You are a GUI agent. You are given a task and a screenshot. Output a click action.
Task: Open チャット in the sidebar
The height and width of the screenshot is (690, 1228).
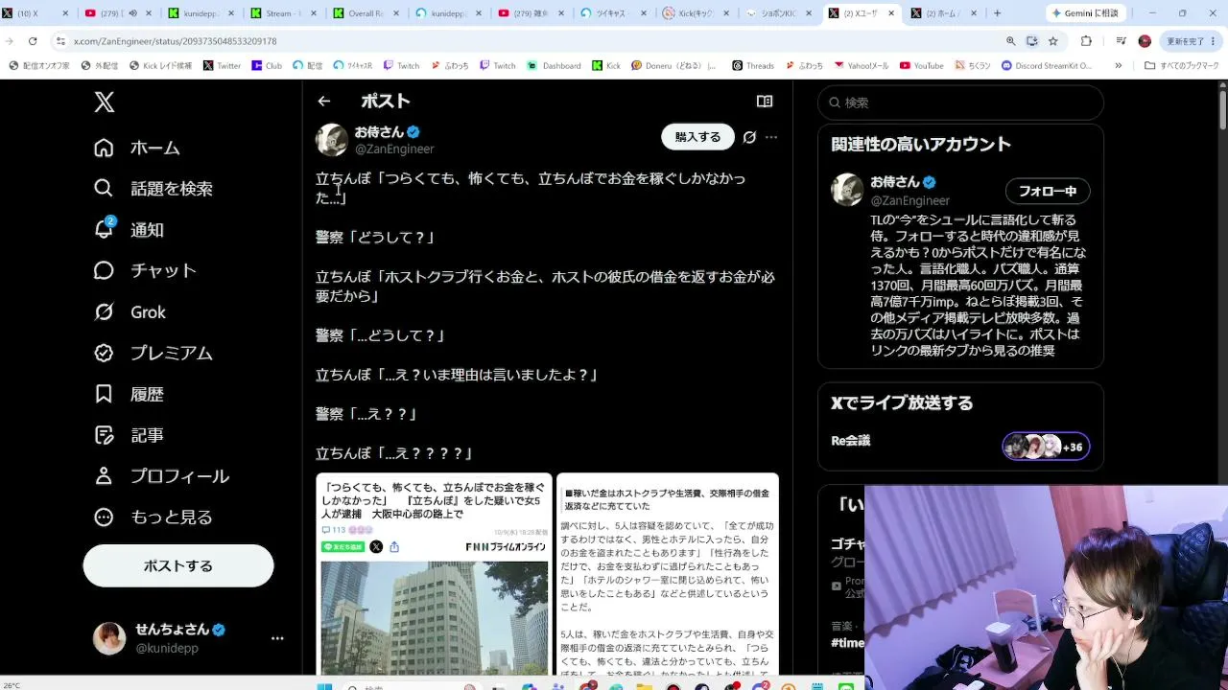click(x=145, y=271)
